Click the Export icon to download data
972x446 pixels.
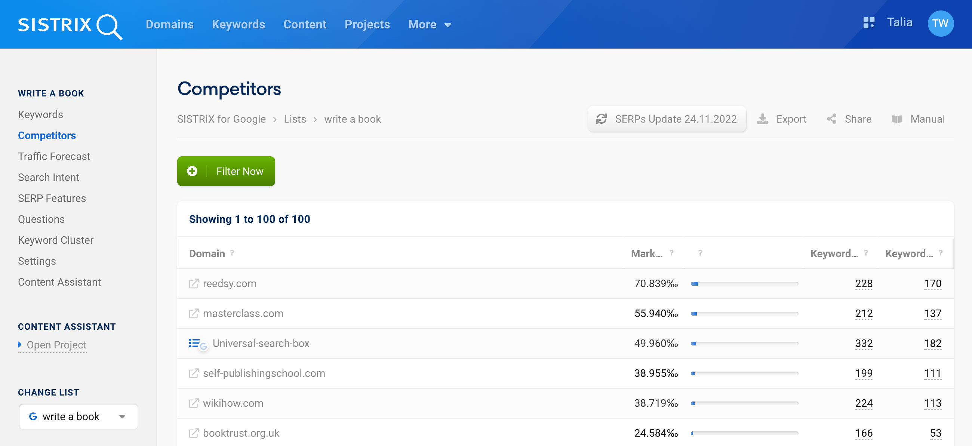point(763,119)
